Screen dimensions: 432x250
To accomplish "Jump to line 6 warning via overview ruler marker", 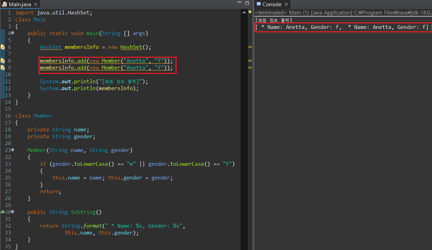I will [x=250, y=47].
